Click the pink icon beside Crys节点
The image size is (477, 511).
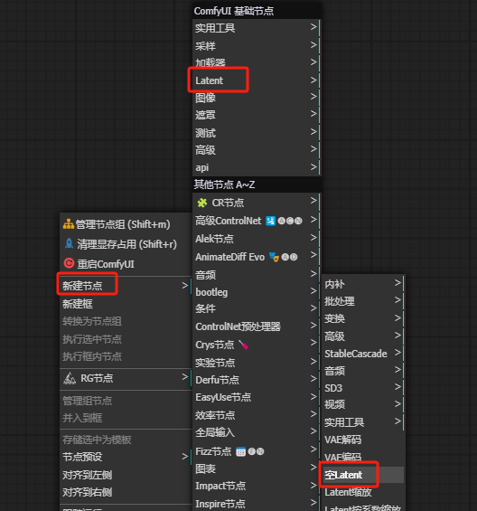click(x=243, y=345)
